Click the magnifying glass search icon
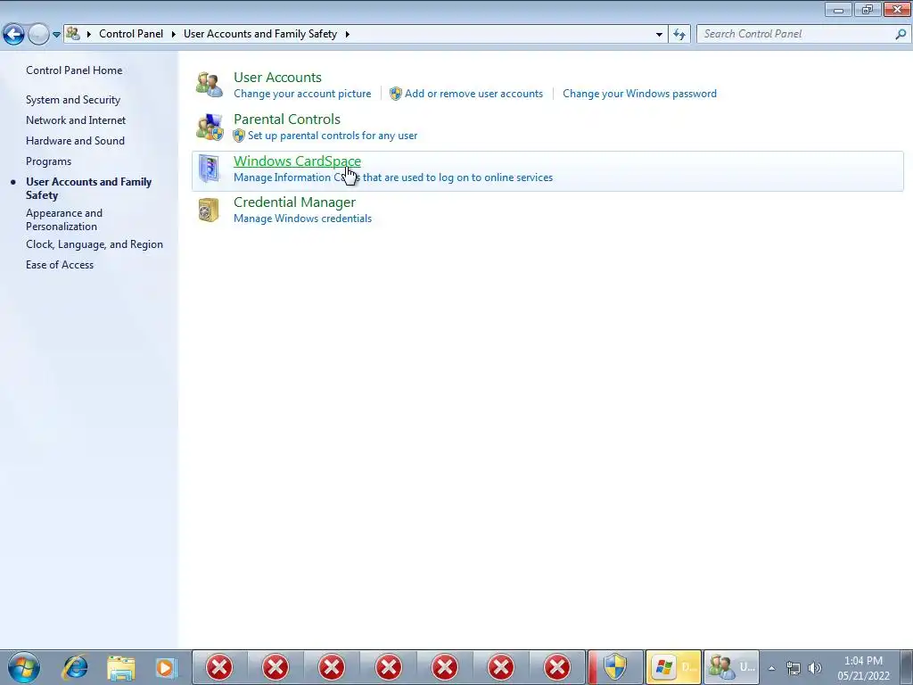The width and height of the screenshot is (913, 685). point(901,35)
